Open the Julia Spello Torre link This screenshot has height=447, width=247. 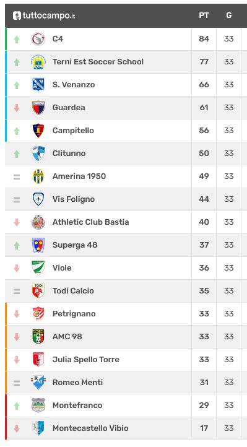[x=86, y=360]
